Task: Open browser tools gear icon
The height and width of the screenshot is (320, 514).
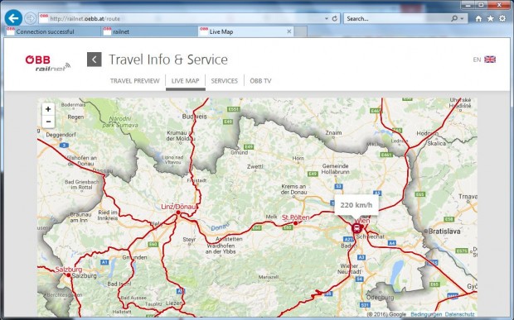Action: click(502, 19)
